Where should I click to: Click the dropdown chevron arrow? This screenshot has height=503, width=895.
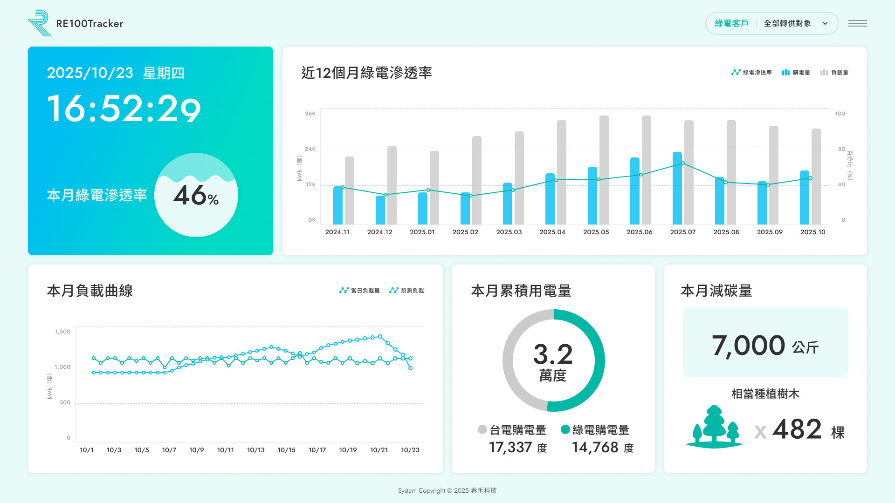point(825,23)
